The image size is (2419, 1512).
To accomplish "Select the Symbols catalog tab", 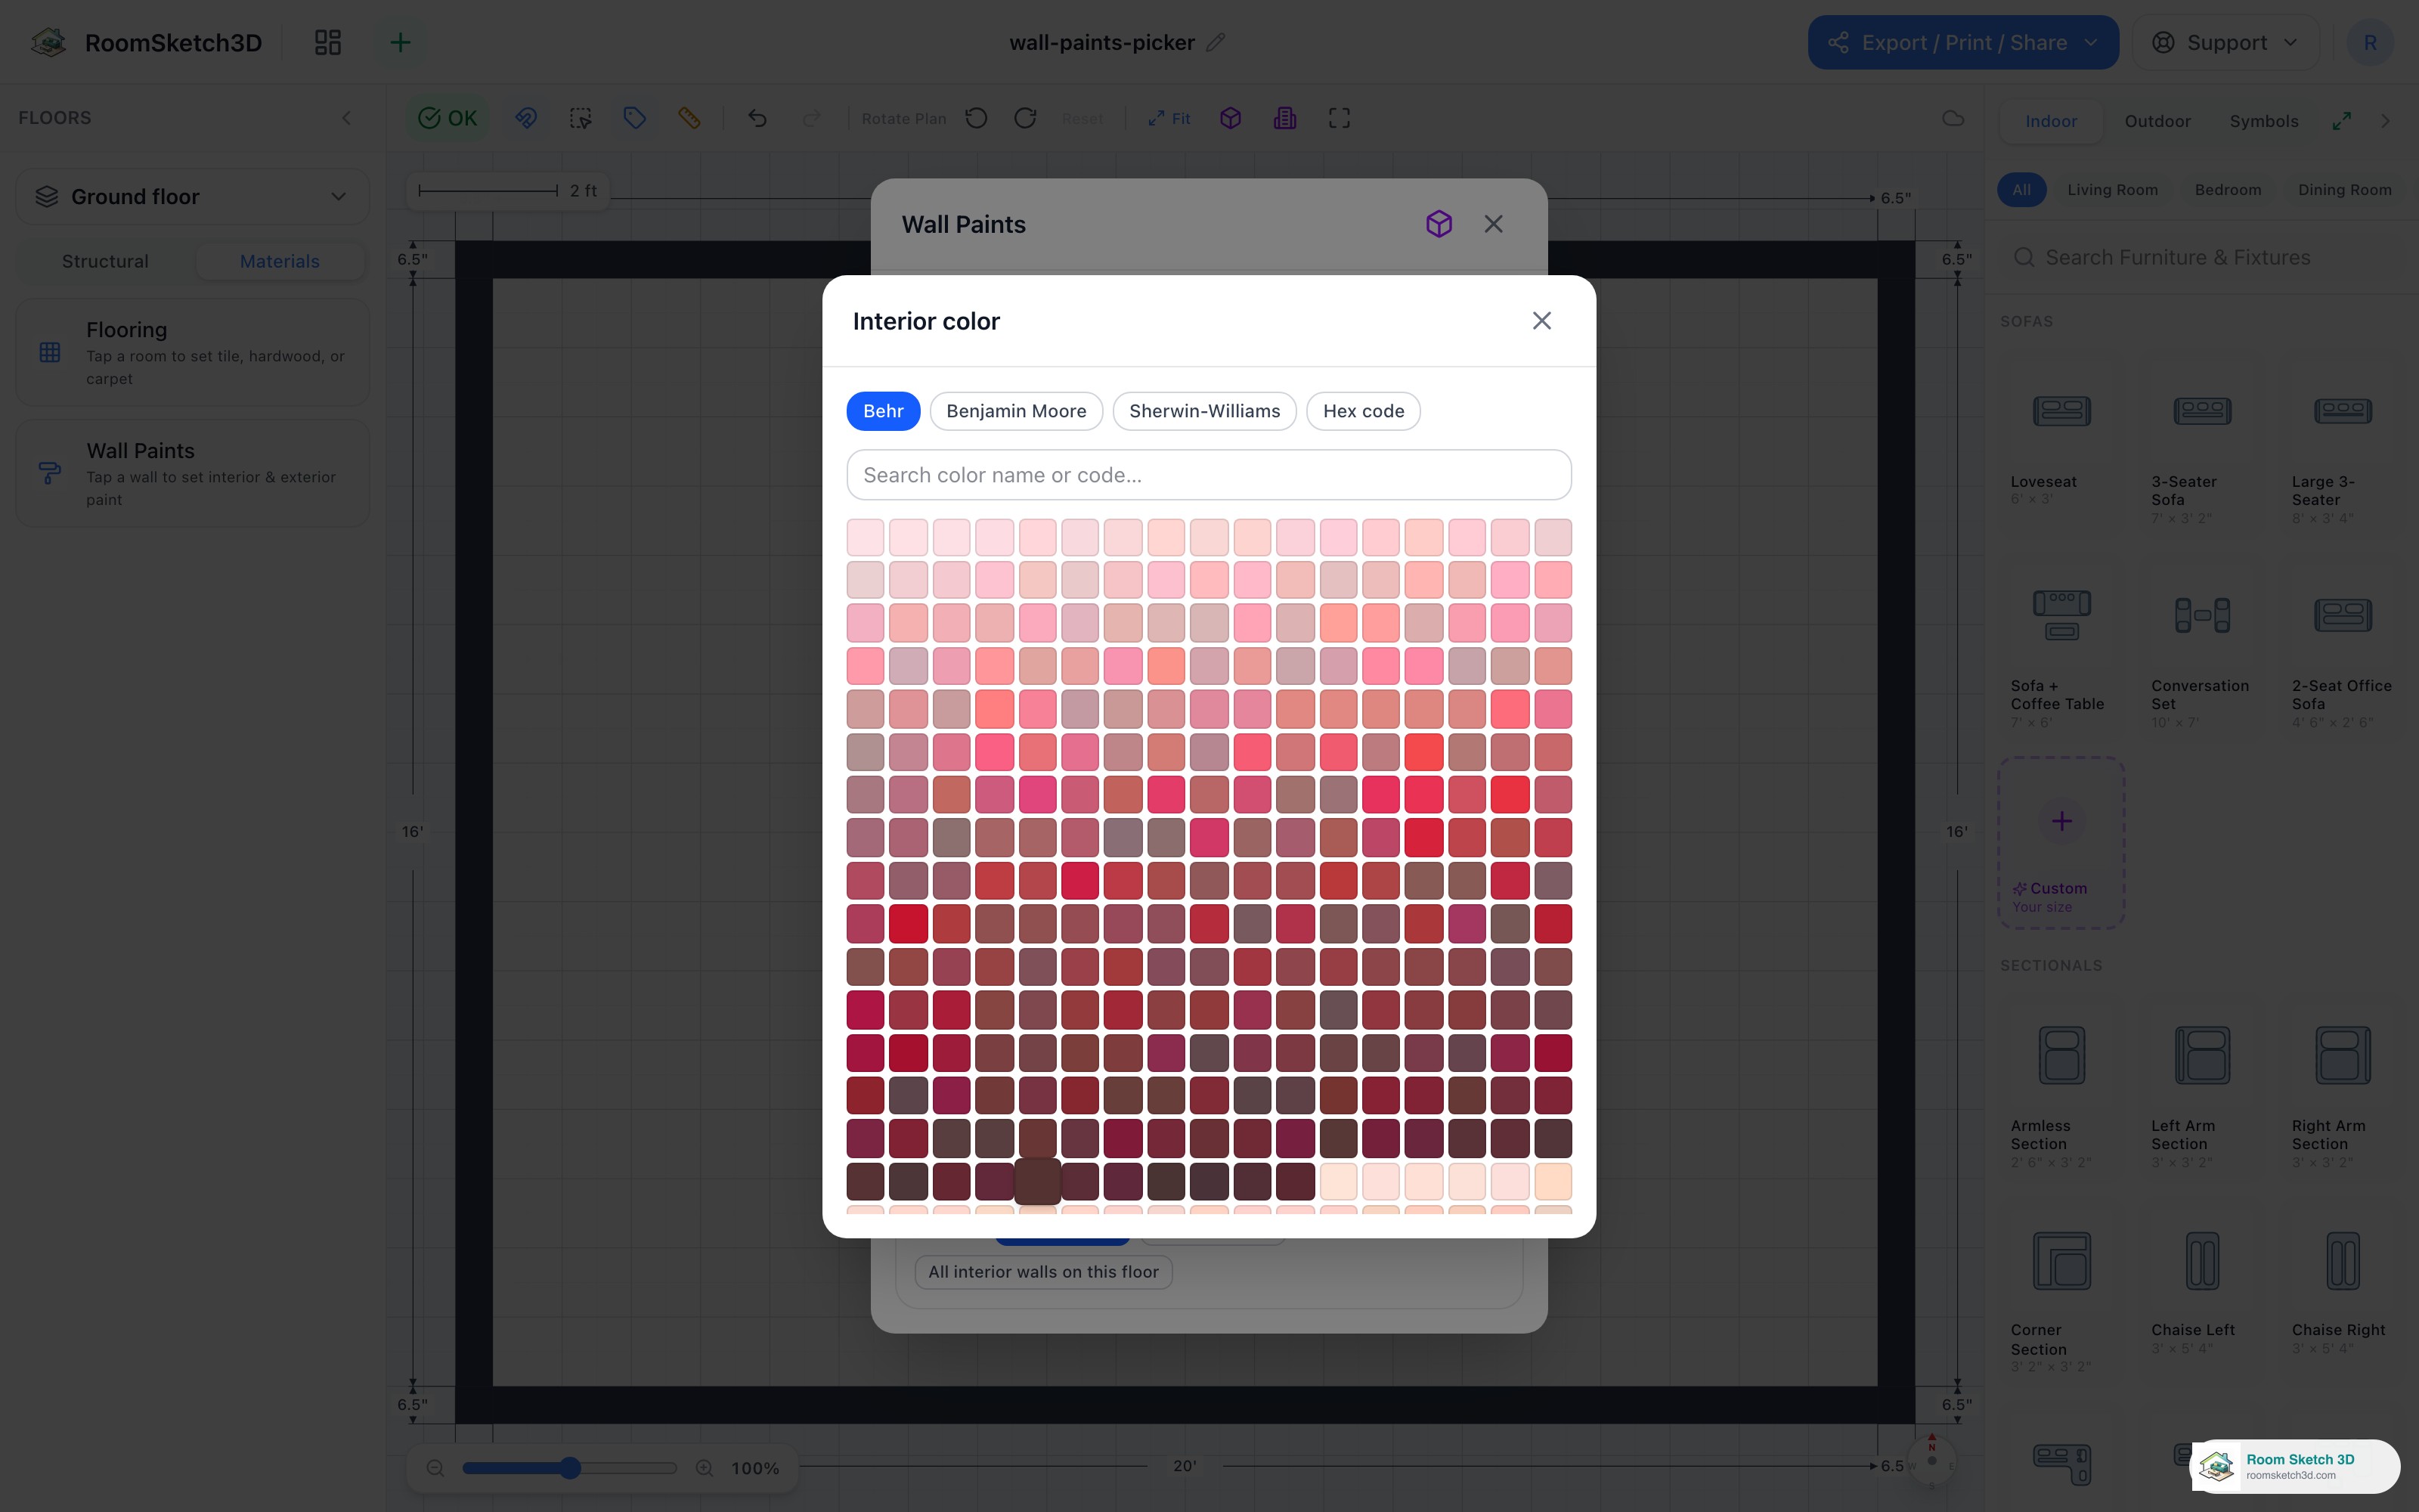I will coord(2263,121).
